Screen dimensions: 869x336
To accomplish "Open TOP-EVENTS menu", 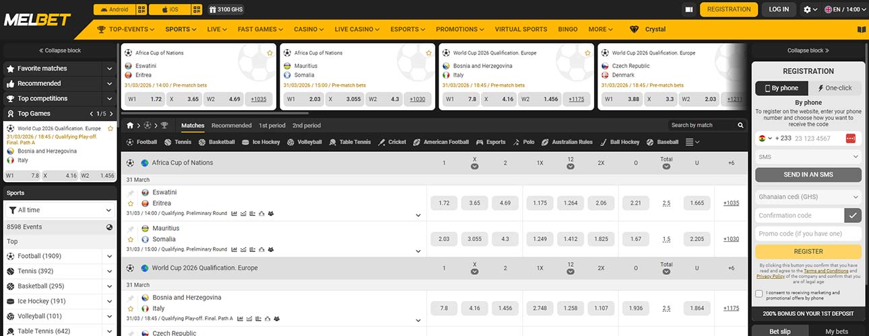I will [126, 30].
